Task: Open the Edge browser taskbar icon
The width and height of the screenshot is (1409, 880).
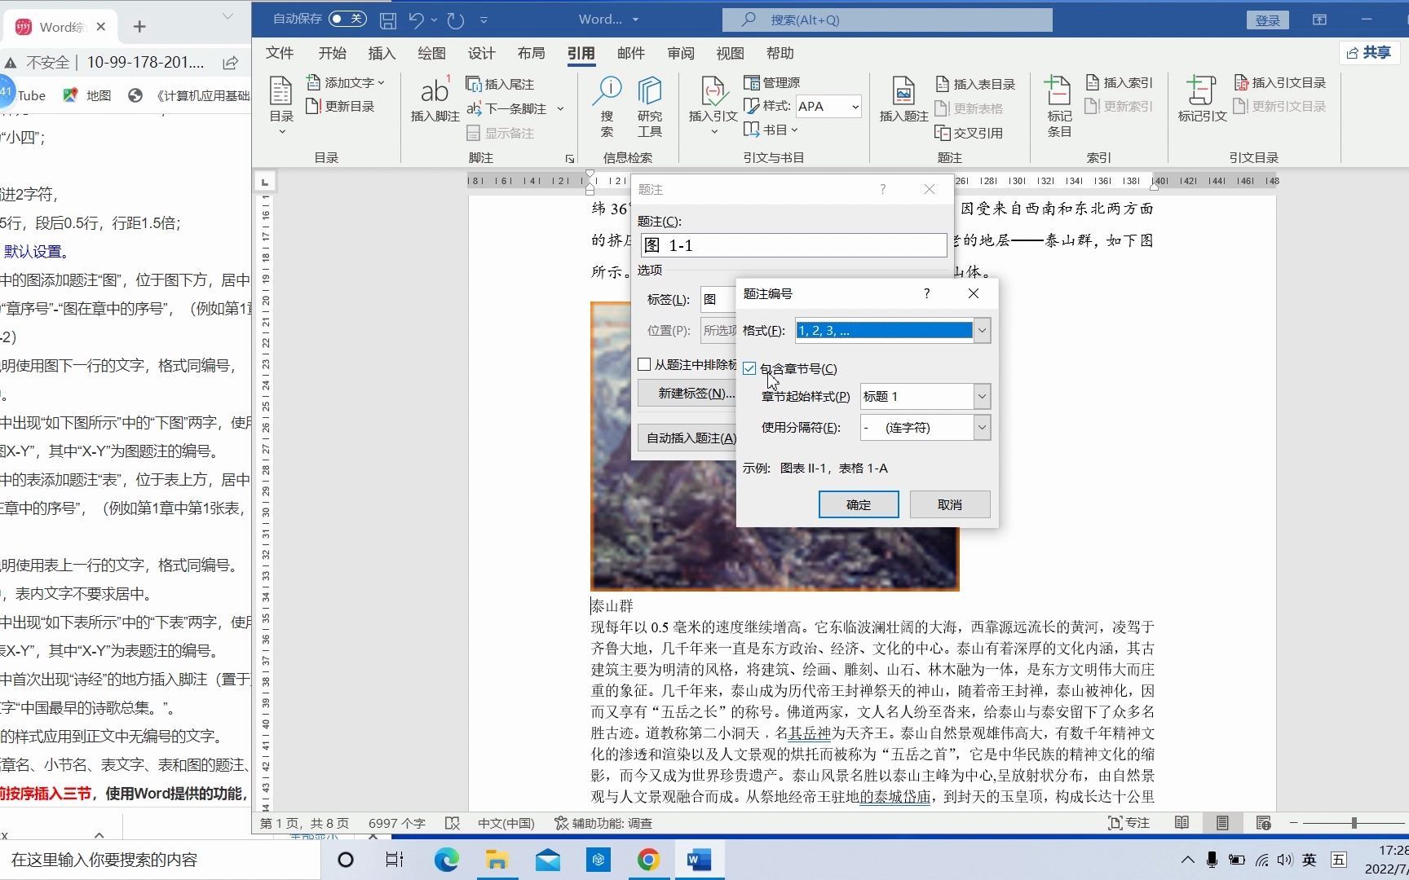Action: pos(446,860)
